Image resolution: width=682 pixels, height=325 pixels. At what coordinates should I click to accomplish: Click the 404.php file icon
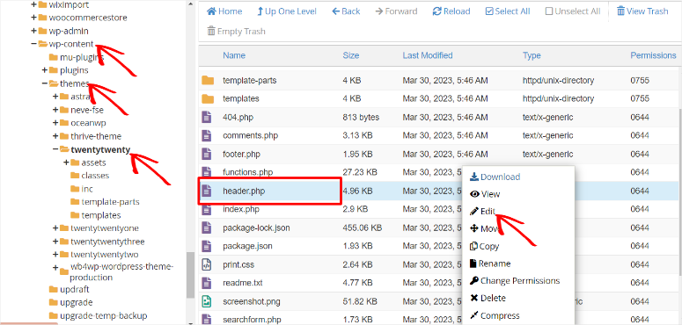(207, 117)
